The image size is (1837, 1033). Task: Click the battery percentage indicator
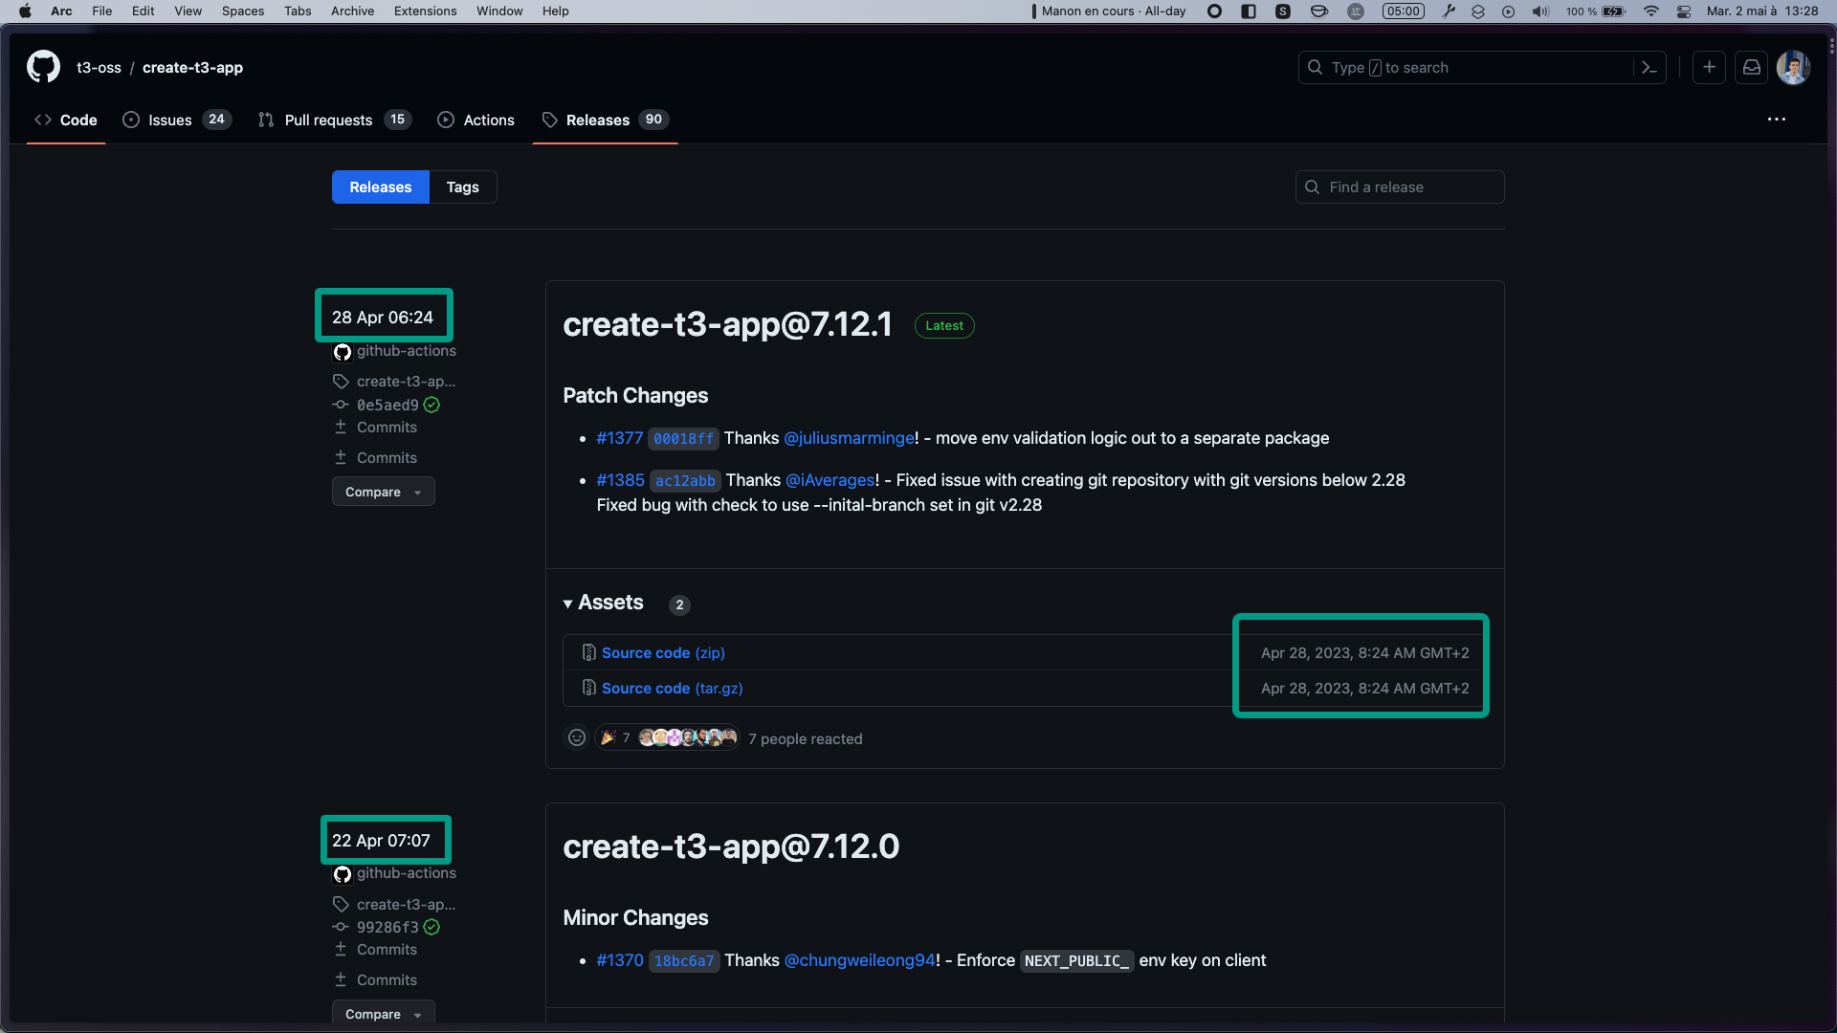(x=1580, y=11)
